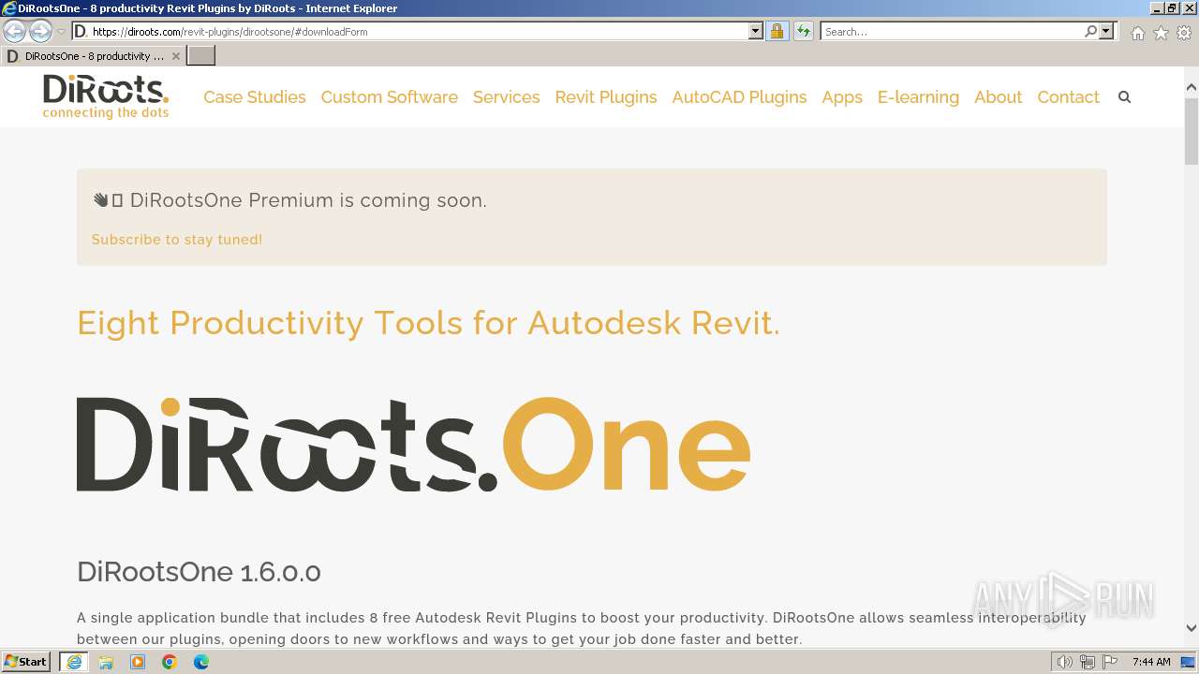Open Favorites with the star icon
This screenshot has height=674, width=1199.
click(1161, 33)
